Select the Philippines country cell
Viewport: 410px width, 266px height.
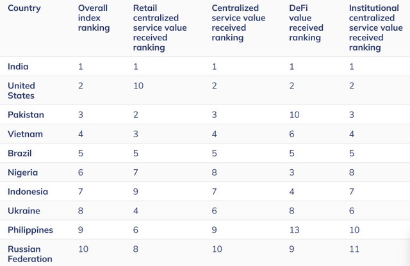(x=30, y=229)
